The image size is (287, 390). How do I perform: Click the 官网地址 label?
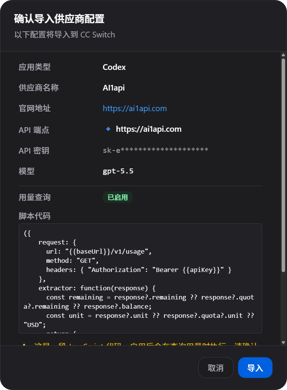coord(35,108)
